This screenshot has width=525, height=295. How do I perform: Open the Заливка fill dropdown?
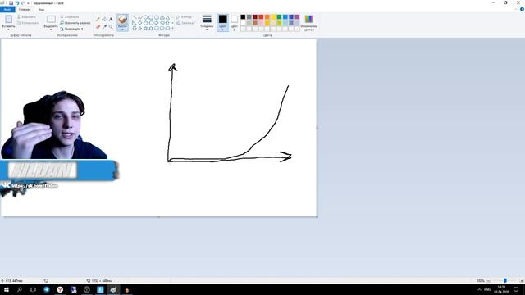tap(185, 23)
